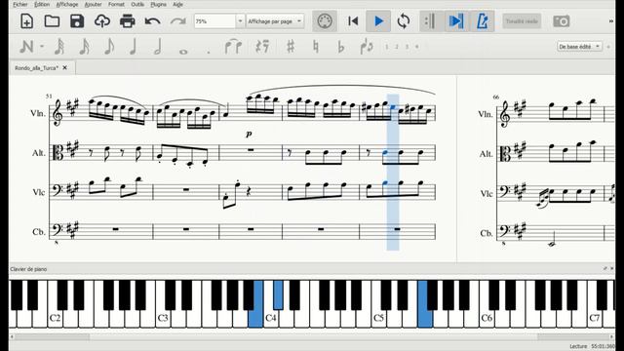The width and height of the screenshot is (624, 351).
Task: Click the Vln. instrument label on the first system
Action: 38,113
